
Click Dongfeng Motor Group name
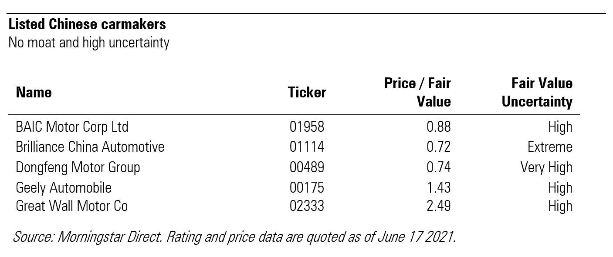pyautogui.click(x=78, y=167)
